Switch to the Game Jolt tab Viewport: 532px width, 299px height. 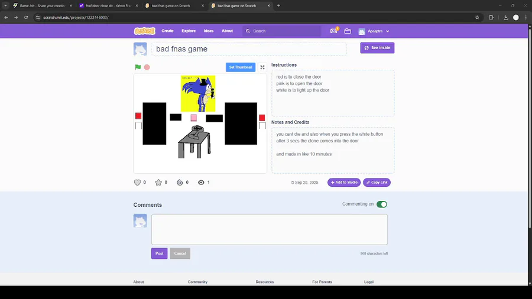[43, 5]
